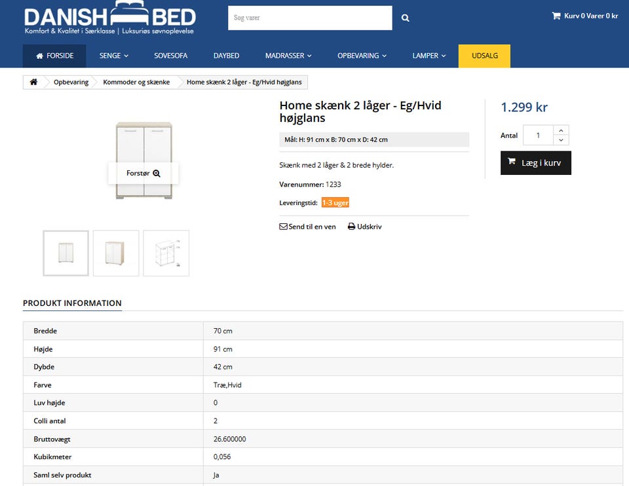Open the UDSALG sale tab
Viewport: 629px width, 486px height.
(x=485, y=56)
